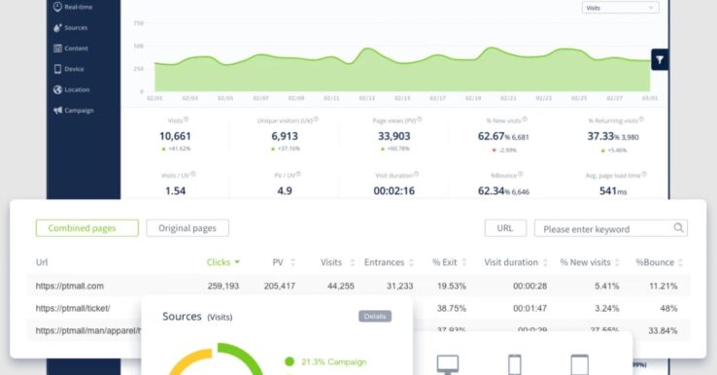Sort table by % New visits column arrows
This screenshot has height=375, width=717.
pos(617,262)
